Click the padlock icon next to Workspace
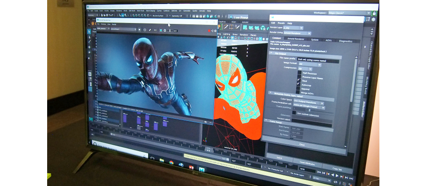This screenshot has width=427, height=186. click(375, 13)
